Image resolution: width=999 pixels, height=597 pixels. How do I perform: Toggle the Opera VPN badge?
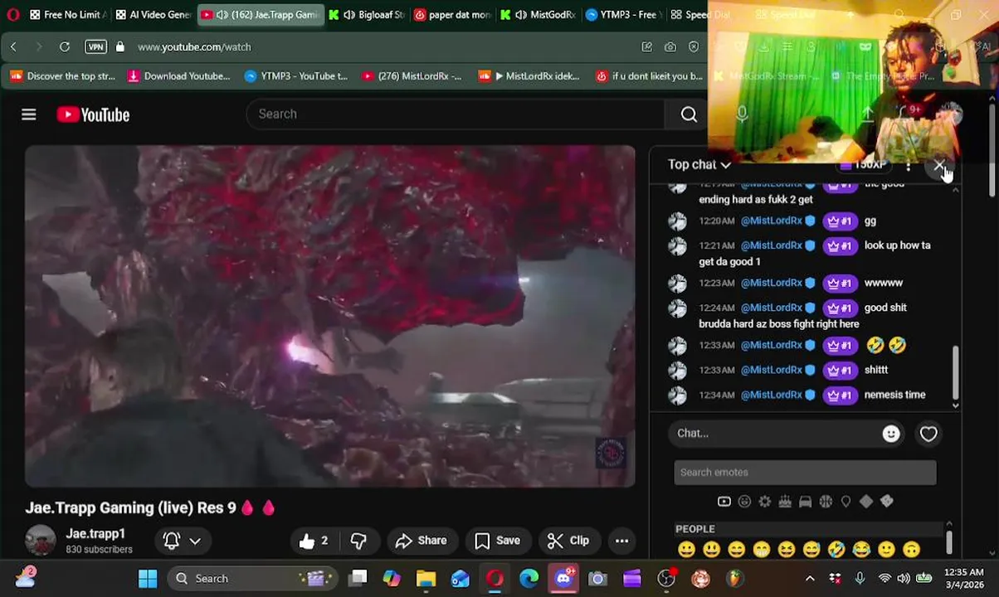[95, 47]
